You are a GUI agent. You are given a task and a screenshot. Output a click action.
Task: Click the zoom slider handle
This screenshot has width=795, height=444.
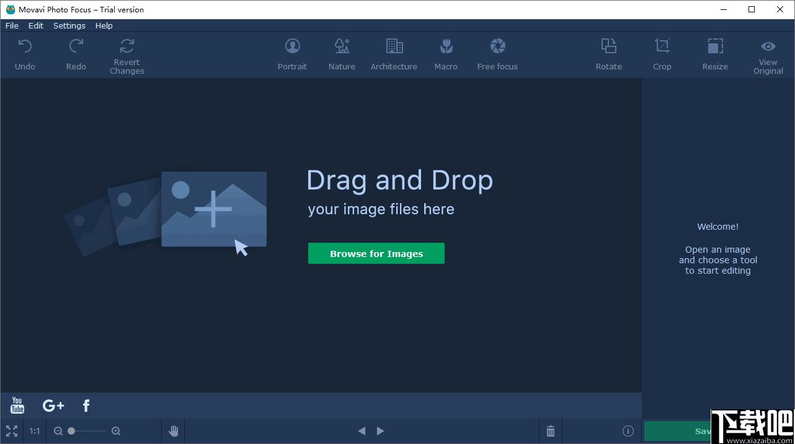[71, 431]
